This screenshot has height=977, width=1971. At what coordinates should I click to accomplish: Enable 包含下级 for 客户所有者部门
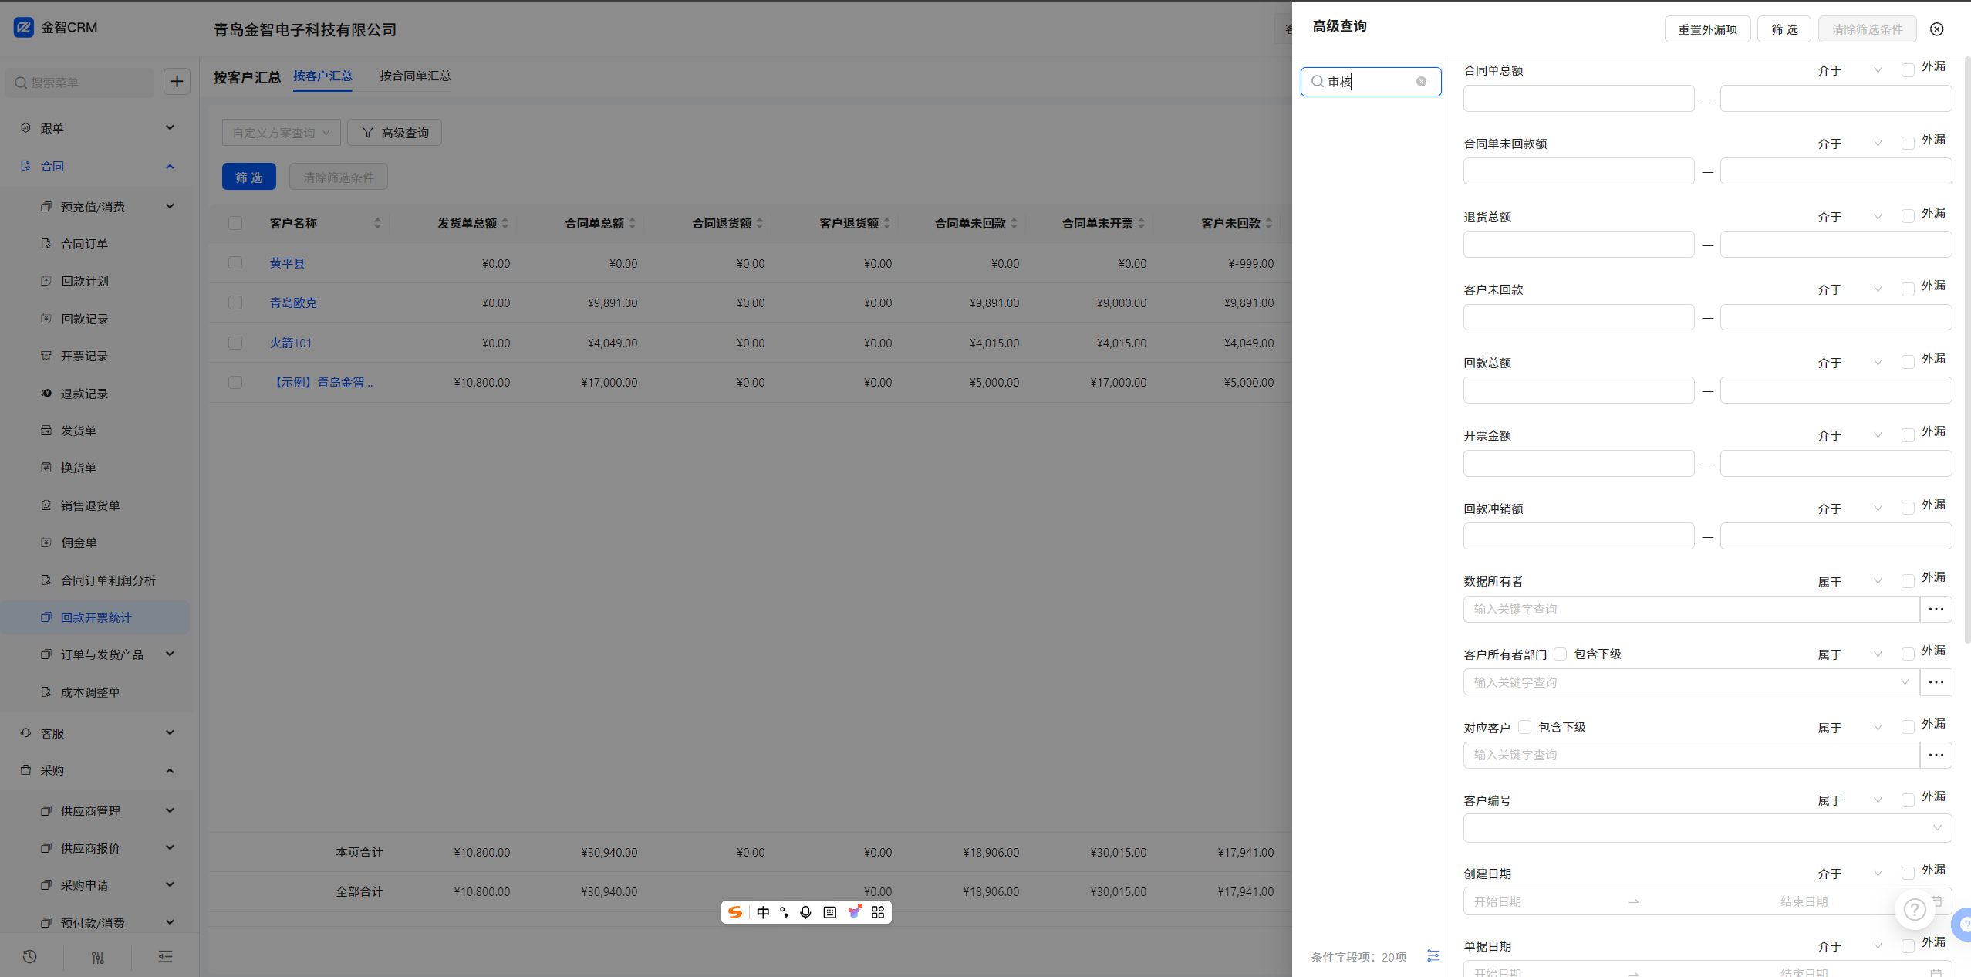coord(1560,654)
